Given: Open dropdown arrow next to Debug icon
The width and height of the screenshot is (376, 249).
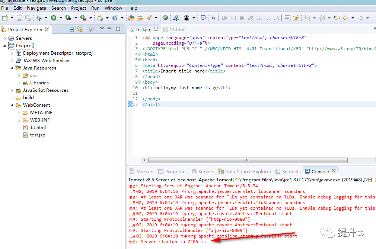Looking at the screenshot, I should [46, 18].
